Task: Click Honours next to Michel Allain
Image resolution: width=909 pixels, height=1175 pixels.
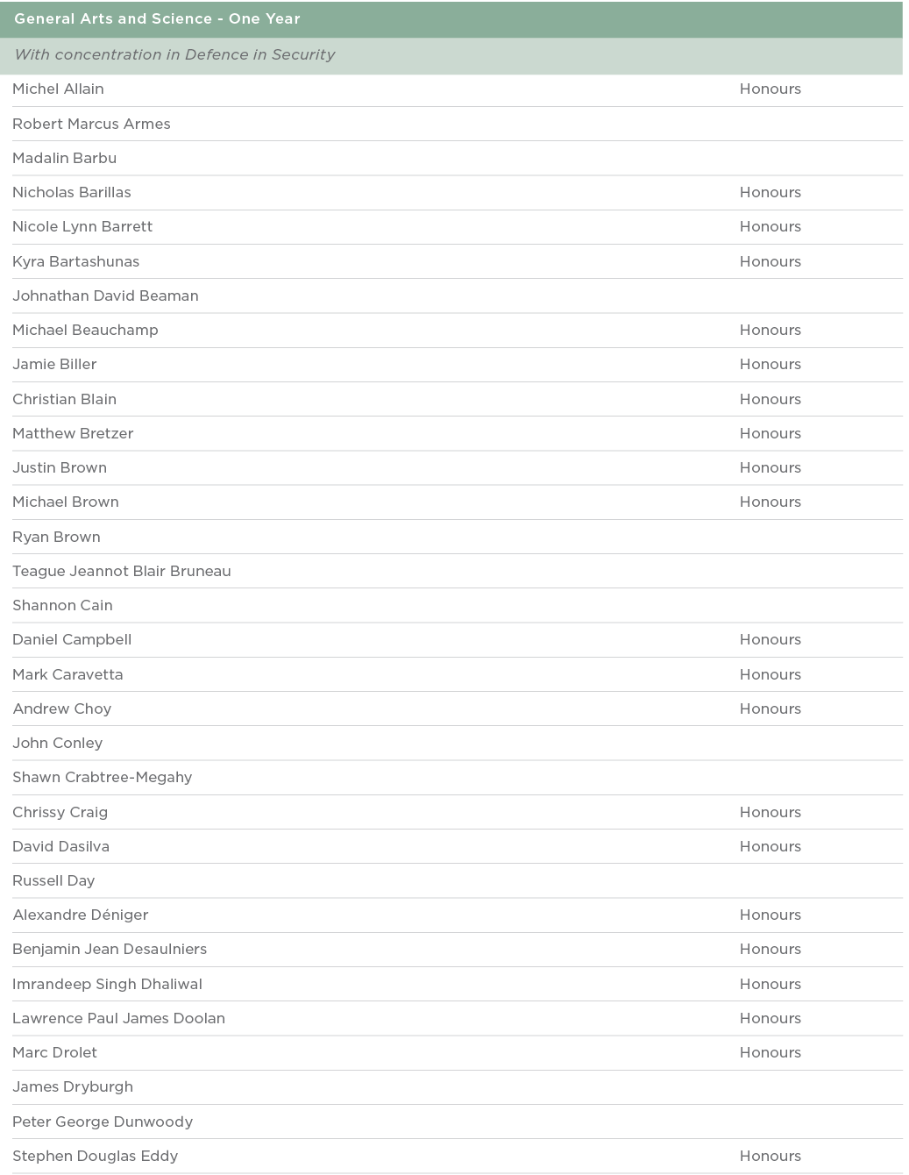Action: [x=770, y=89]
